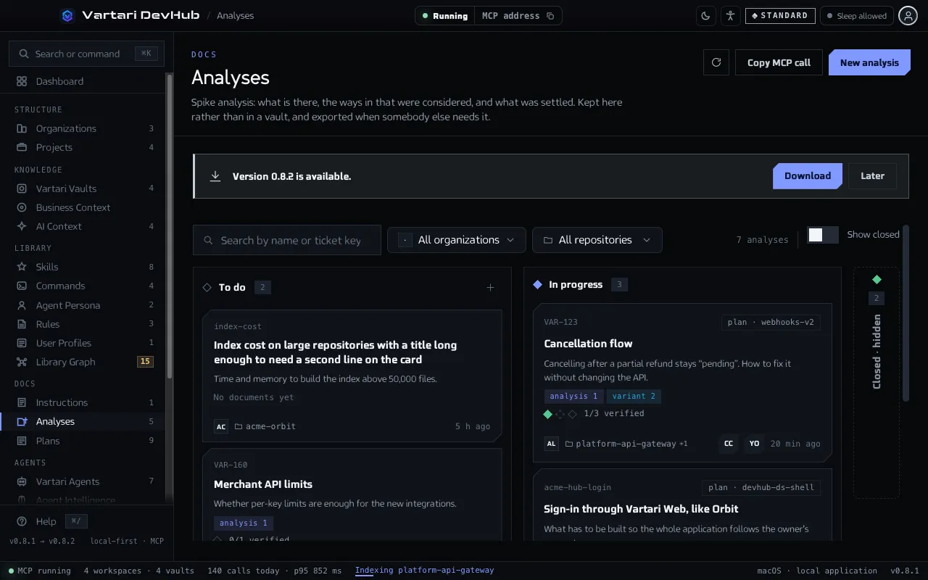Open the STANDARD plan selector

pos(780,15)
